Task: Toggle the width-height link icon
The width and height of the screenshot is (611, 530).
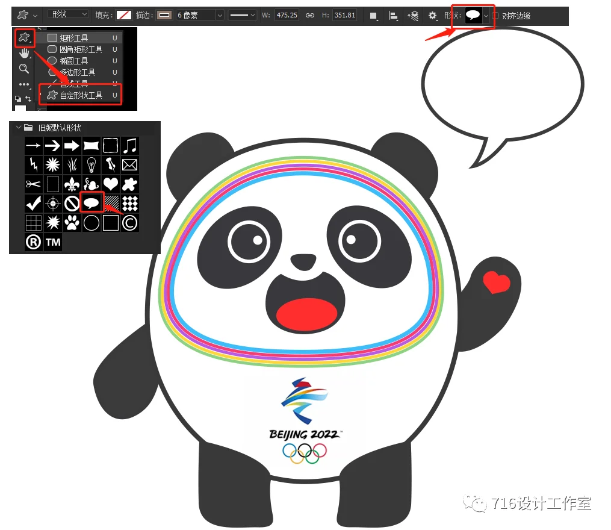Action: [310, 15]
